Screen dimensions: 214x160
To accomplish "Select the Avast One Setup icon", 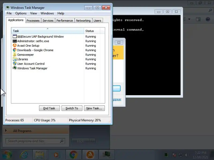I will 15,45.
